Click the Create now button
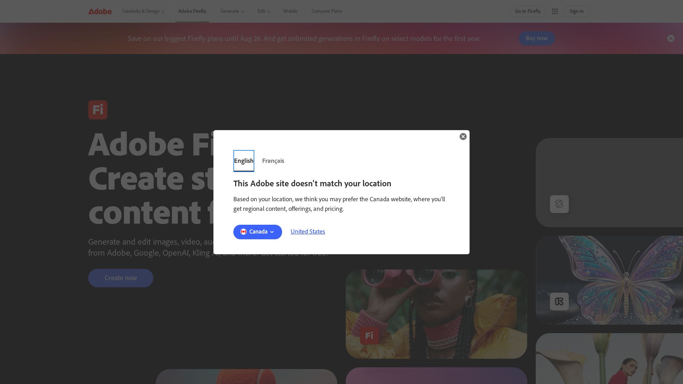 pyautogui.click(x=121, y=278)
